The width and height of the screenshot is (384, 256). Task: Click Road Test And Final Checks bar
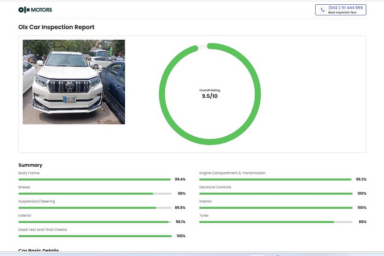[x=95, y=236]
